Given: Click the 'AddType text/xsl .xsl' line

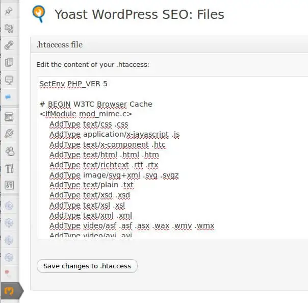Looking at the screenshot, I should point(87,206).
